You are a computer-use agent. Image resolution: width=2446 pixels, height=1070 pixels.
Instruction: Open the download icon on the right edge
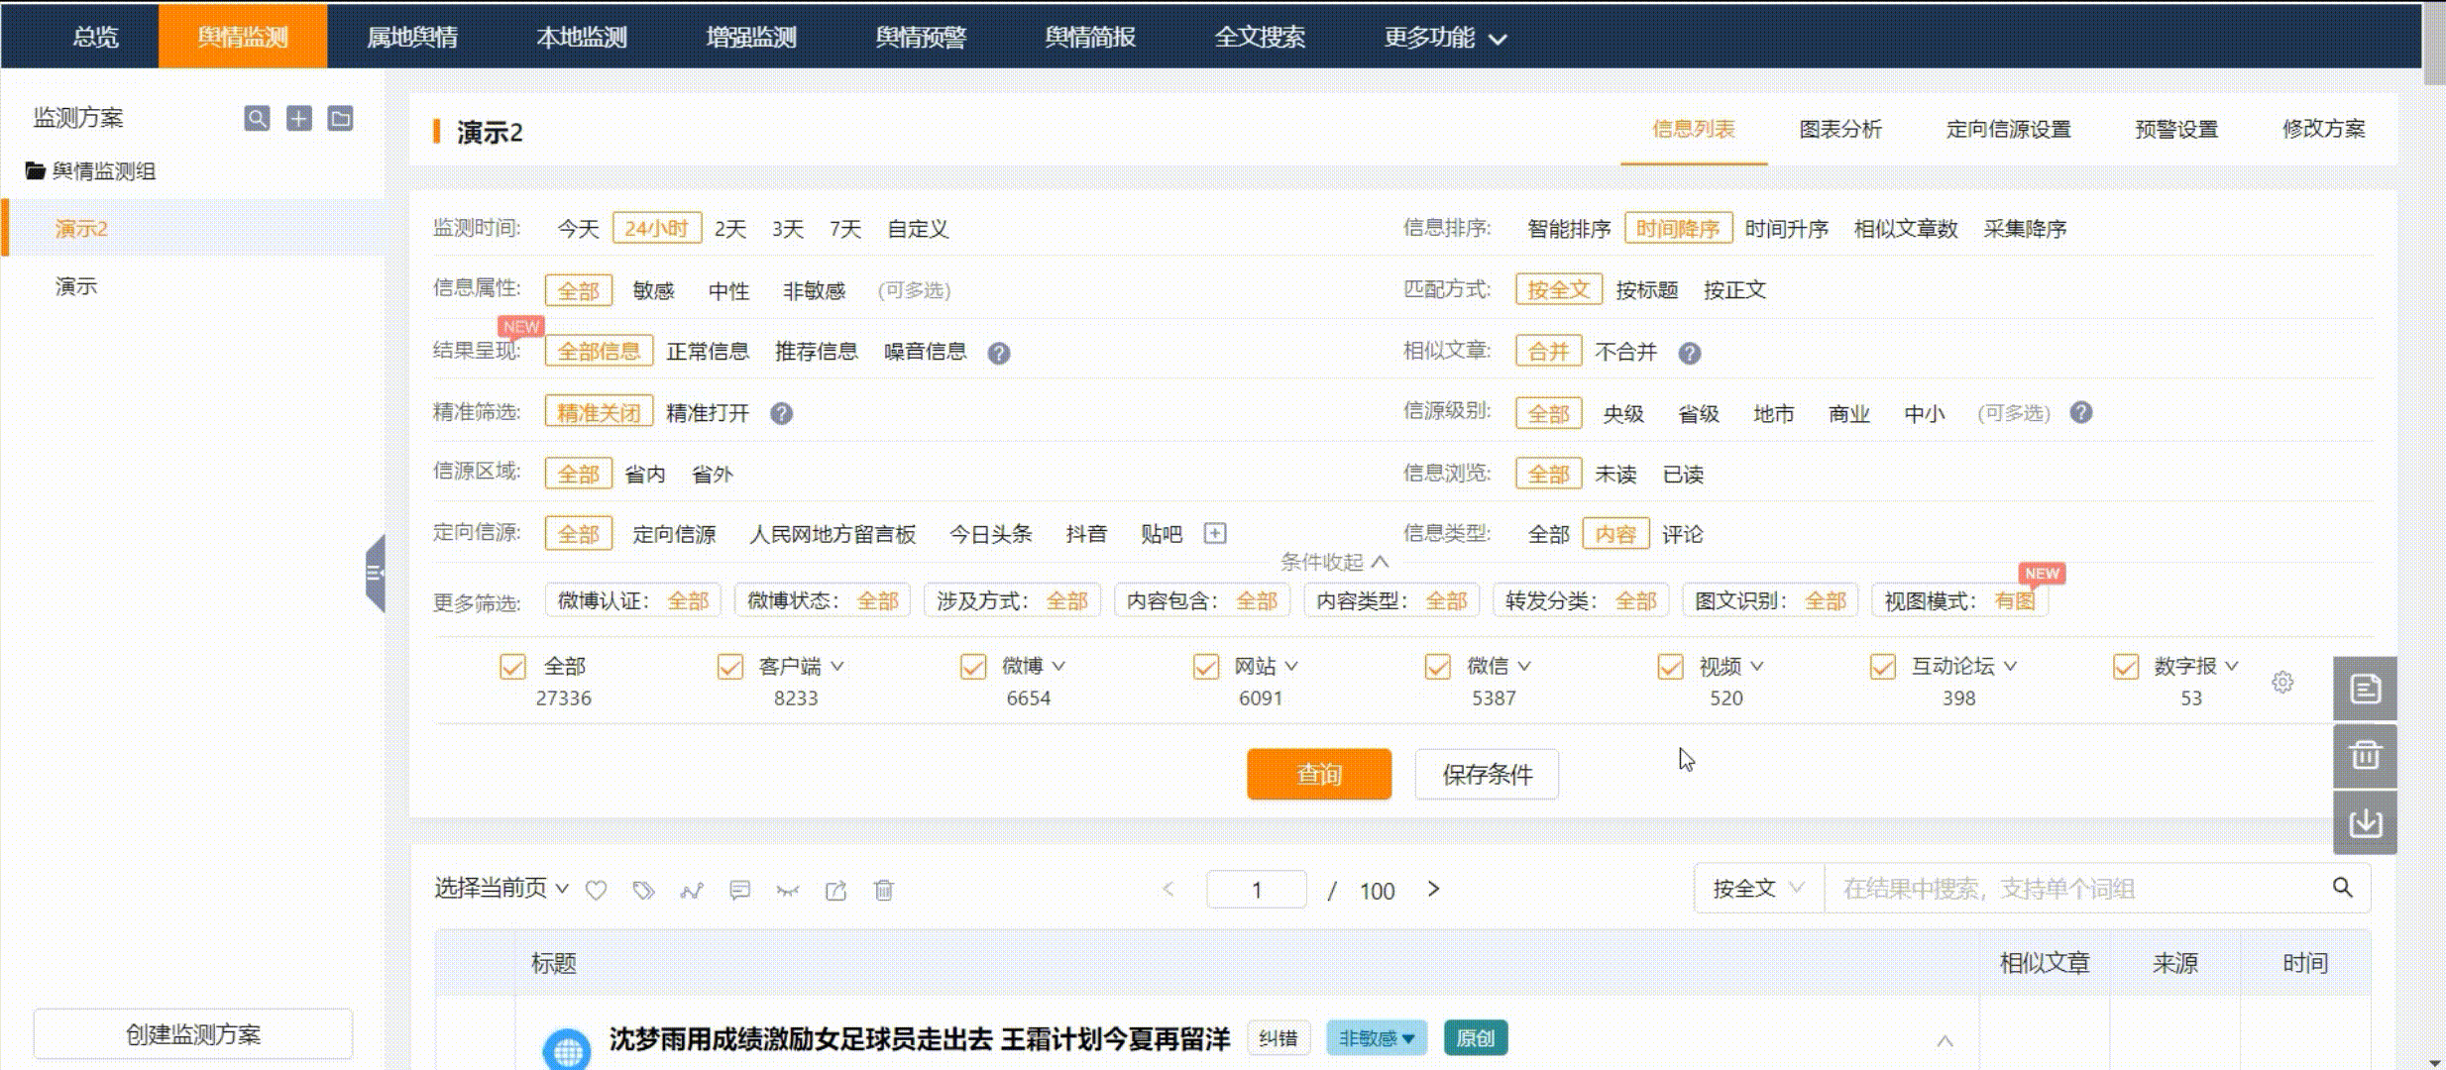[2366, 822]
